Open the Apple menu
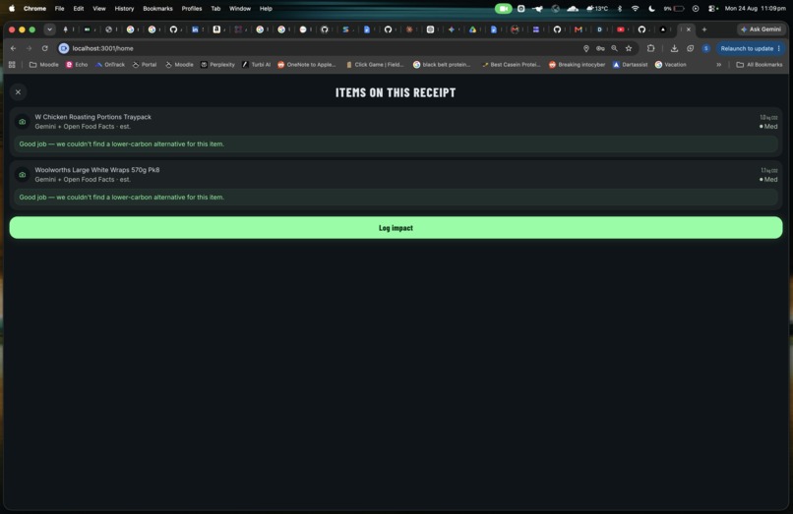 [x=12, y=9]
